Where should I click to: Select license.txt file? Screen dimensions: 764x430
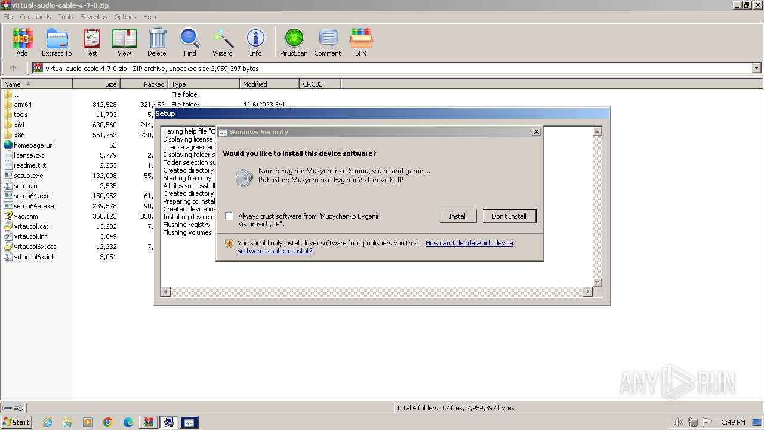(x=29, y=155)
